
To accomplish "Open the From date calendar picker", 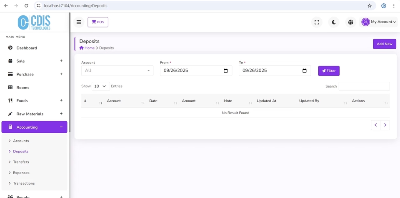I will 226,71.
